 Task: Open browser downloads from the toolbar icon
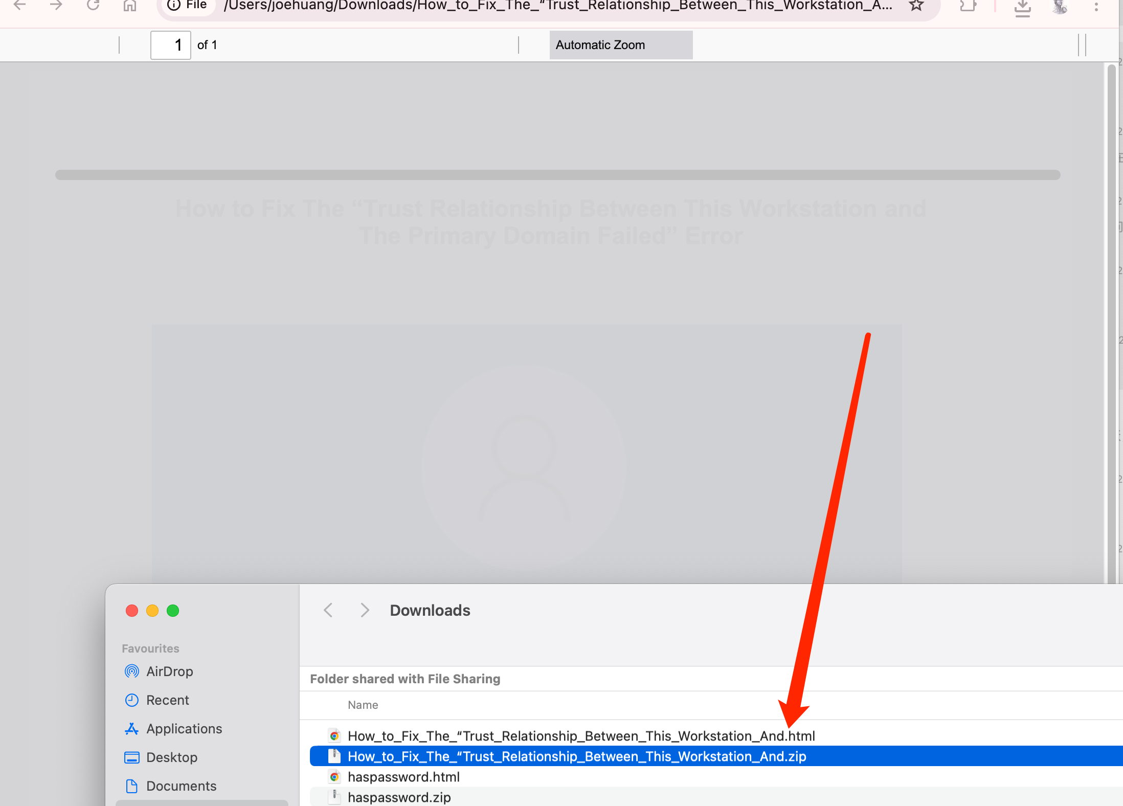pos(1023,8)
